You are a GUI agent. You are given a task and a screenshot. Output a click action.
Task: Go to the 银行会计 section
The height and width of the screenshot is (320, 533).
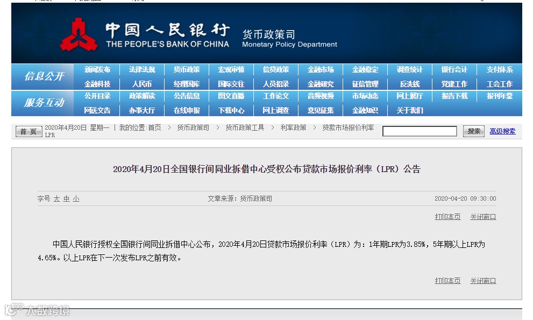tap(454, 70)
